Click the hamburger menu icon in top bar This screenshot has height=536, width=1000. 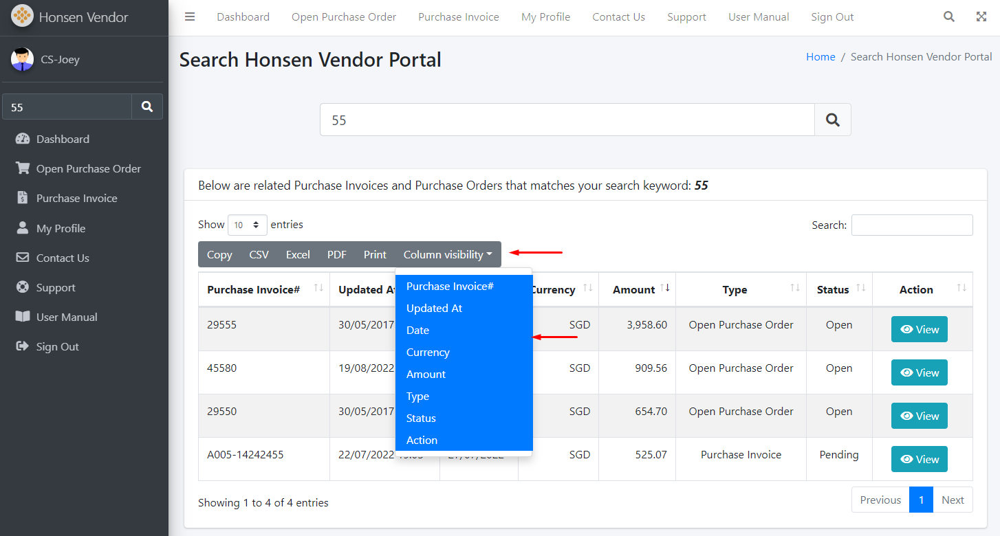click(190, 17)
